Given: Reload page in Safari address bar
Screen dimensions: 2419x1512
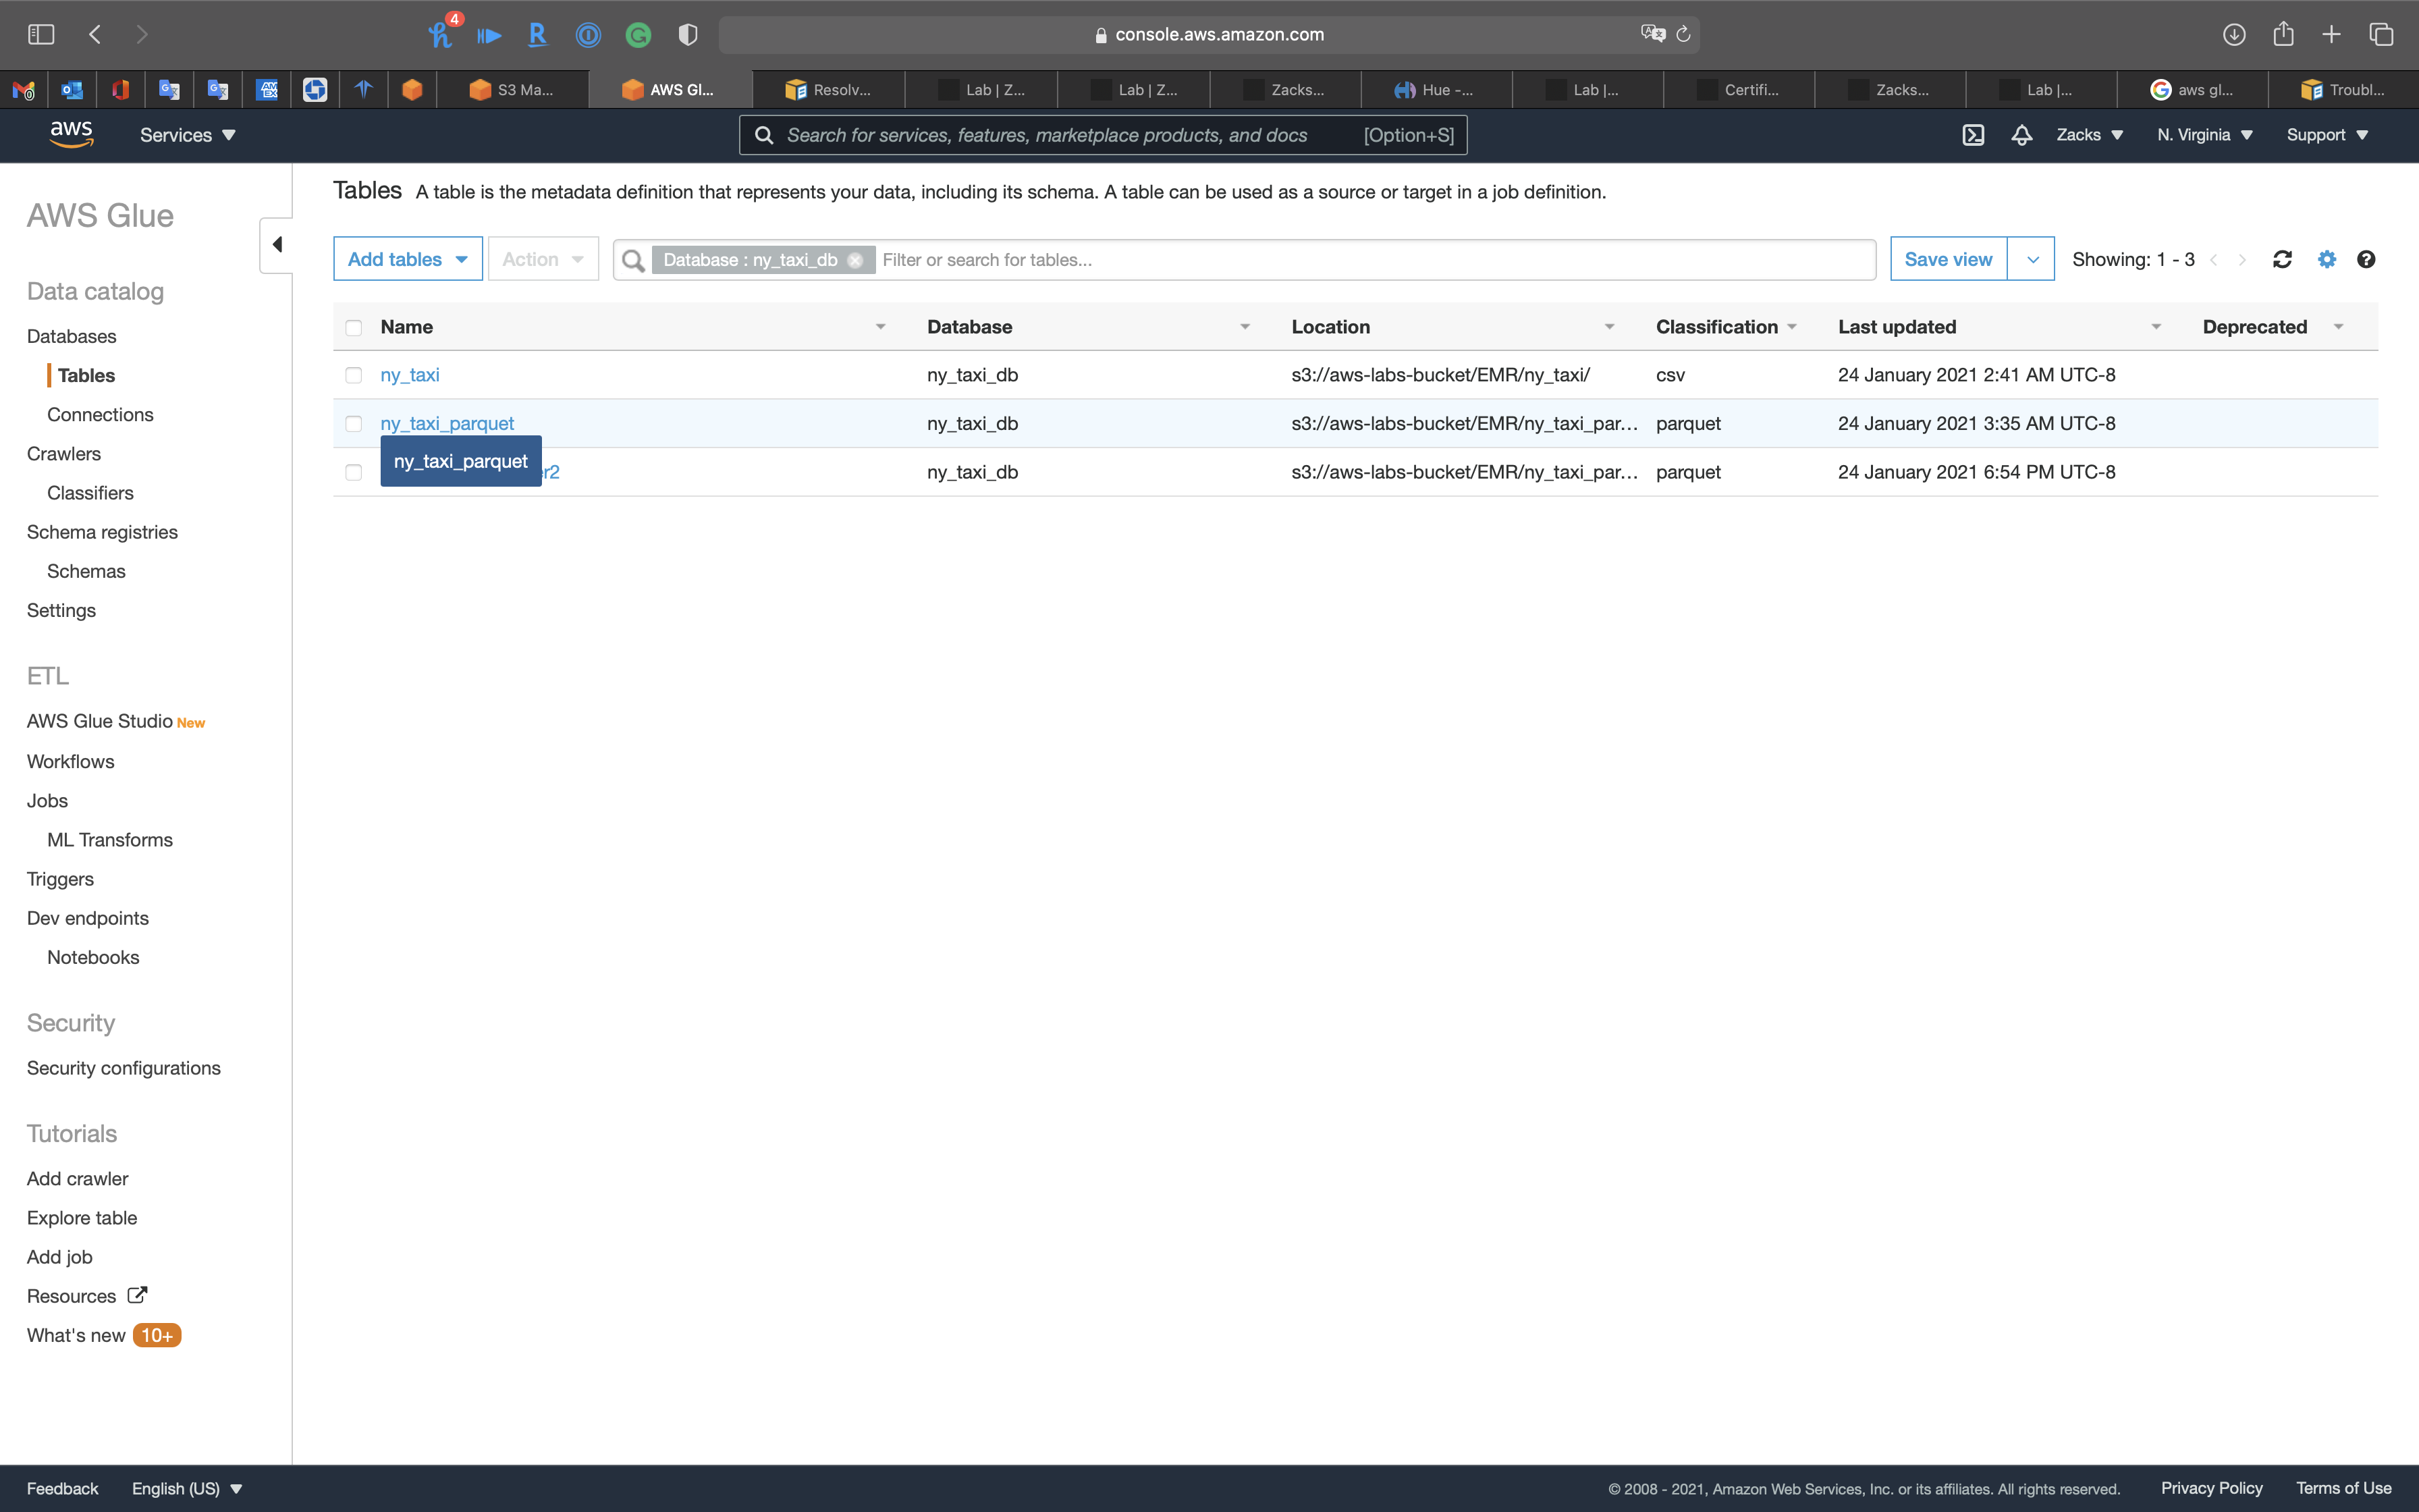Looking at the screenshot, I should coord(1683,35).
